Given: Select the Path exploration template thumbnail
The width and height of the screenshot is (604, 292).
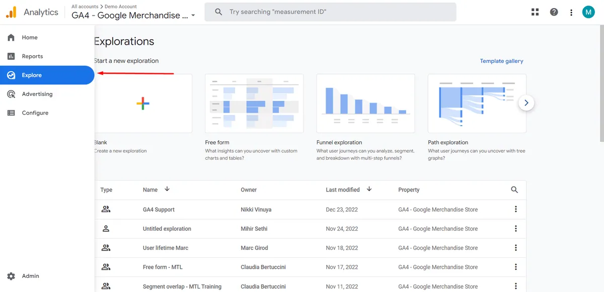Looking at the screenshot, I should [x=477, y=104].
